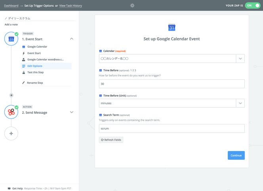The image size is (263, 191).
Task: Click the green checkmark badge on the action step
Action: click(17, 107)
